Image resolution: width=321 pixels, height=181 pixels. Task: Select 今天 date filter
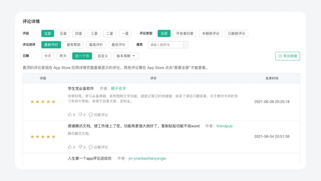pos(48,56)
